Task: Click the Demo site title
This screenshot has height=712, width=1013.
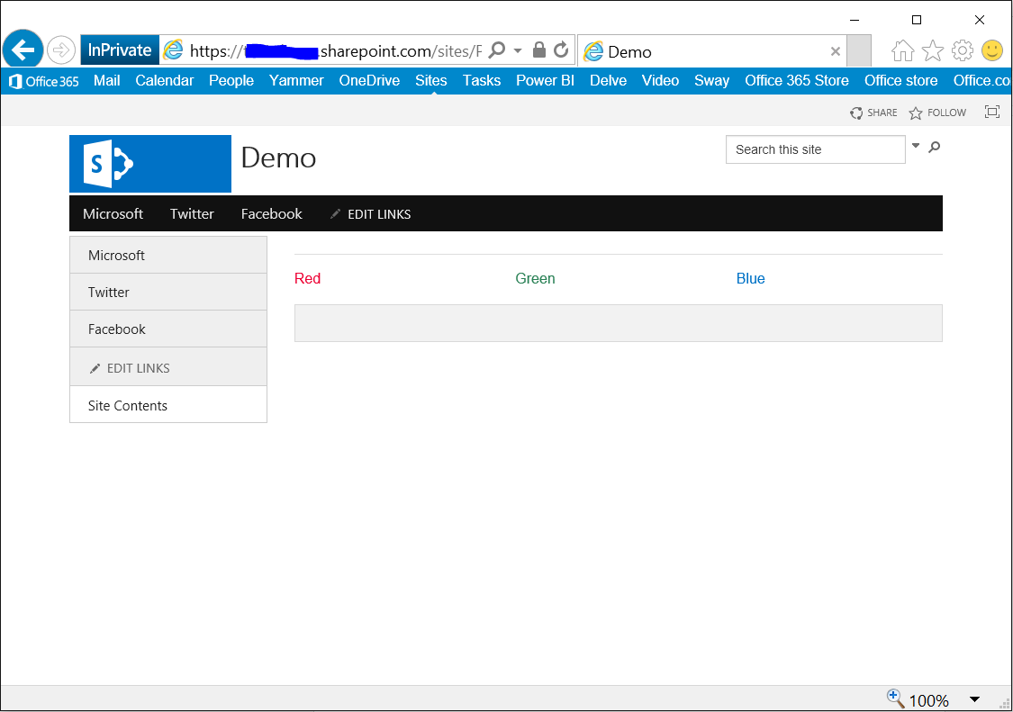Action: [x=278, y=158]
